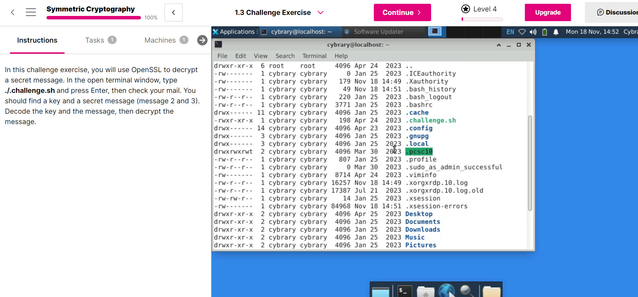Open the Terminal menu in menu bar

tap(314, 56)
